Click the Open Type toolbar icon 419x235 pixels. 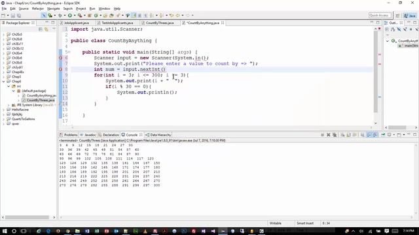105,16
